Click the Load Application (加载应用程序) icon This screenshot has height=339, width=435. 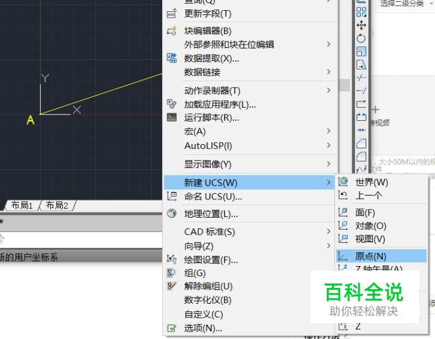(172, 104)
